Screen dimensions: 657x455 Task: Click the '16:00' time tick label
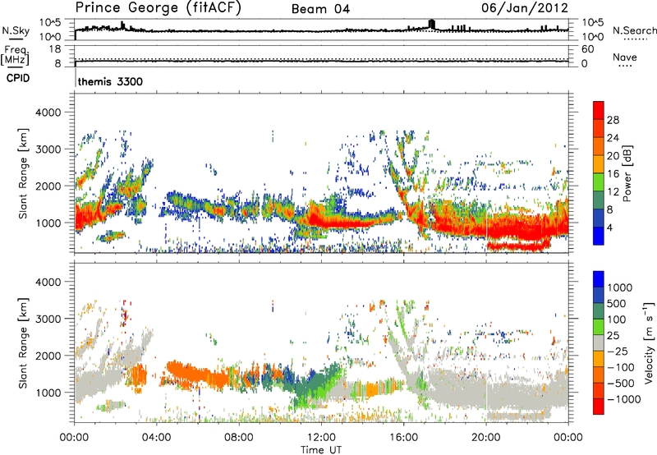point(403,438)
